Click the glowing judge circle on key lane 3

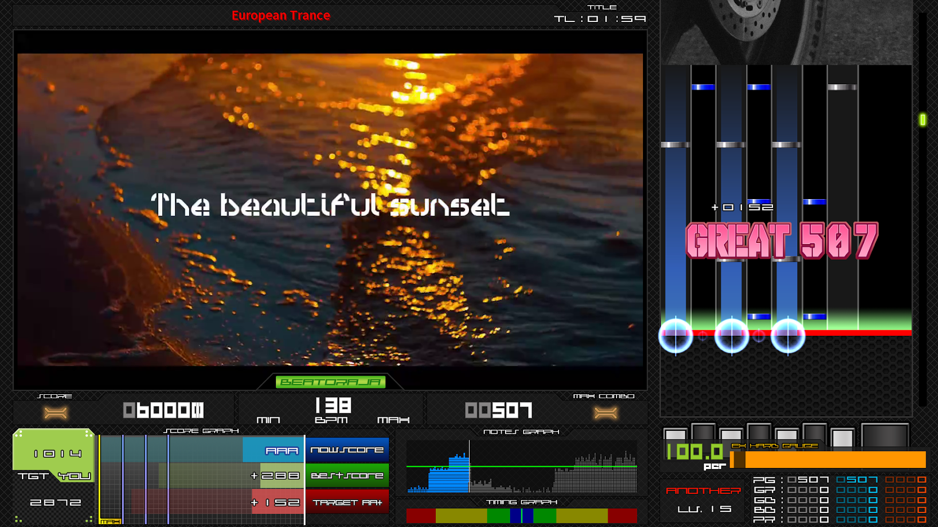tap(731, 336)
